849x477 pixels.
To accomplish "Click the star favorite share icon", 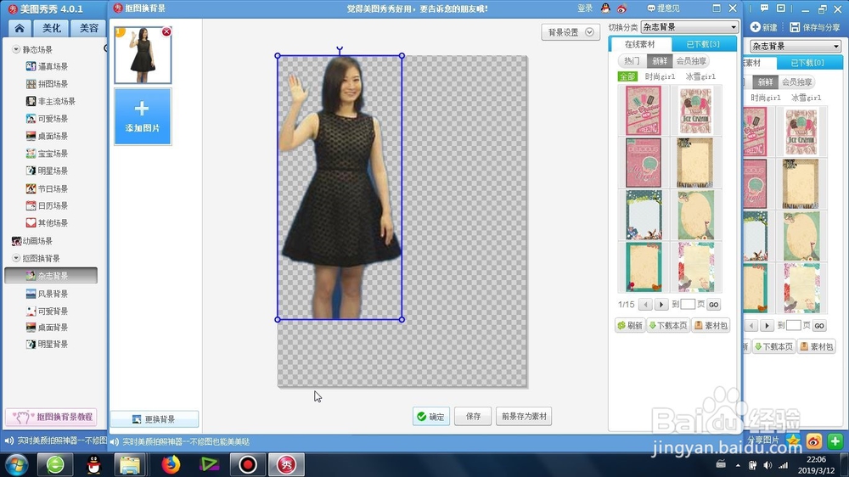I will coord(793,441).
